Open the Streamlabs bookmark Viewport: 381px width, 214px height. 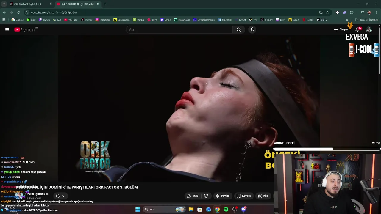(182, 20)
